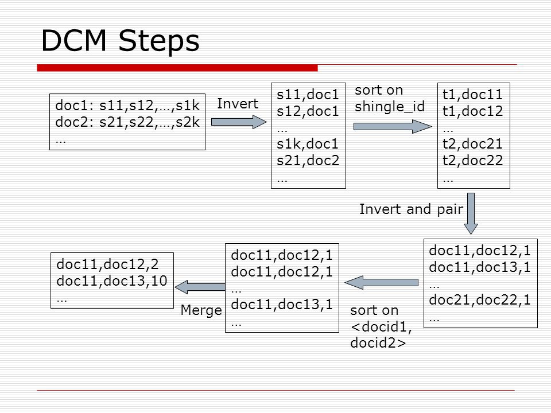Click the Merge label text
This screenshot has width=551, height=413.
201,310
